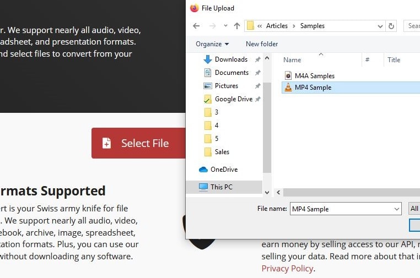Click the OneDrive cloud icon
The image size is (420, 278).
203,170
